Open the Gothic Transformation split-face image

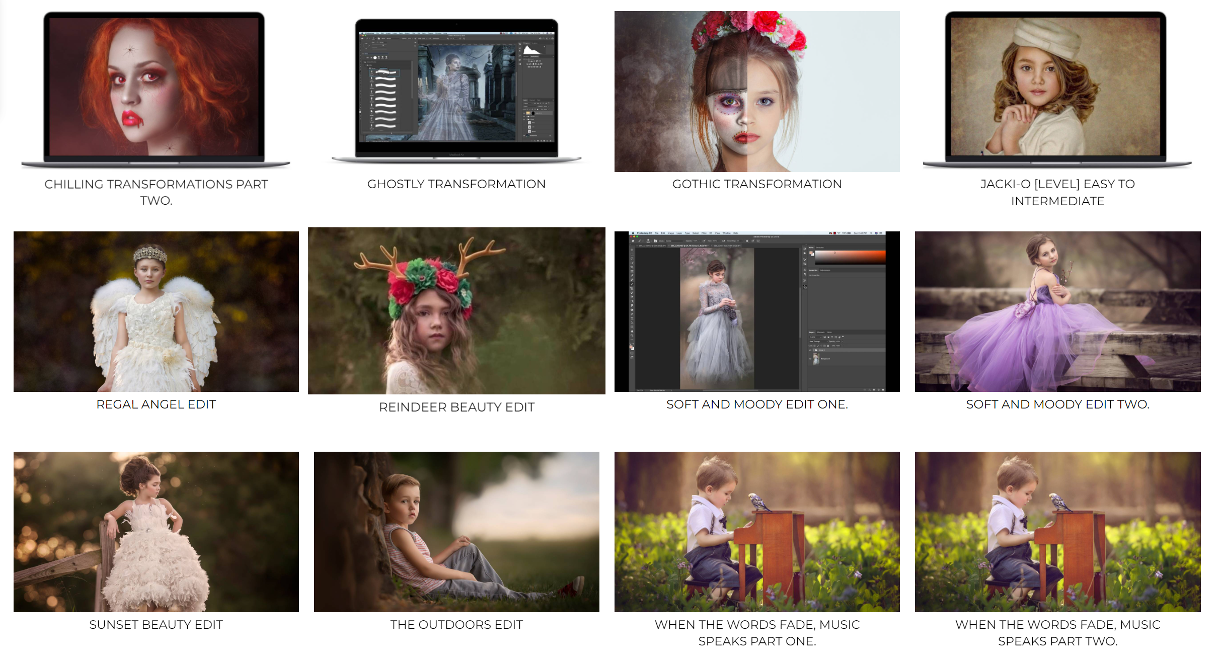[x=756, y=92]
